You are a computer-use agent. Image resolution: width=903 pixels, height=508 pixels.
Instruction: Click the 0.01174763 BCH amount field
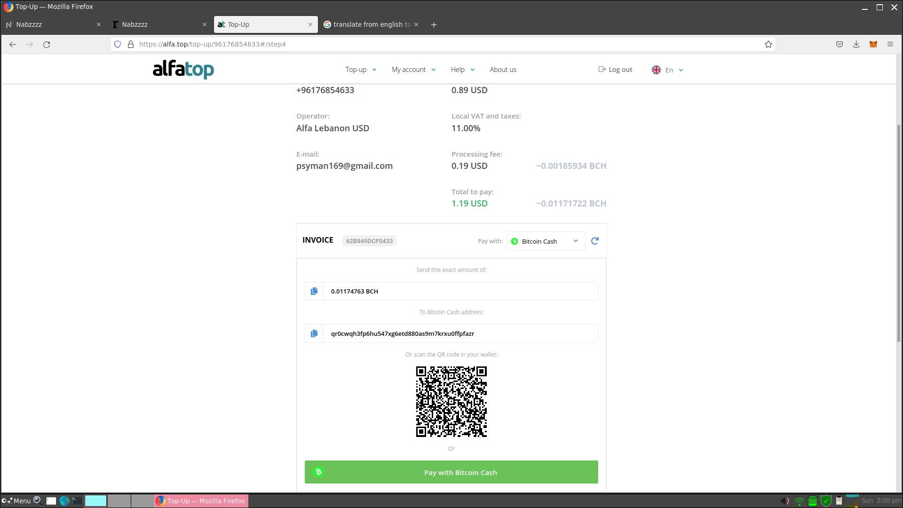[x=460, y=291]
